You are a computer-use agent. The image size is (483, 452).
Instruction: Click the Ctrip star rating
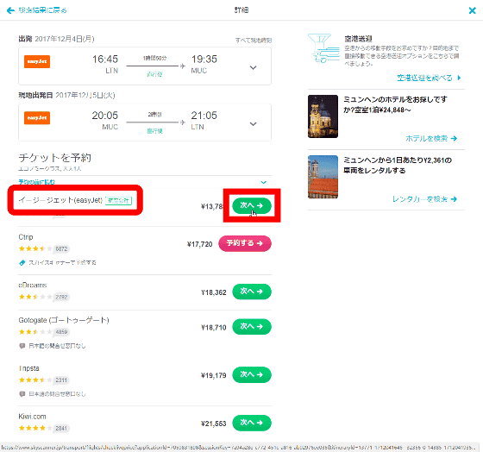click(x=35, y=248)
